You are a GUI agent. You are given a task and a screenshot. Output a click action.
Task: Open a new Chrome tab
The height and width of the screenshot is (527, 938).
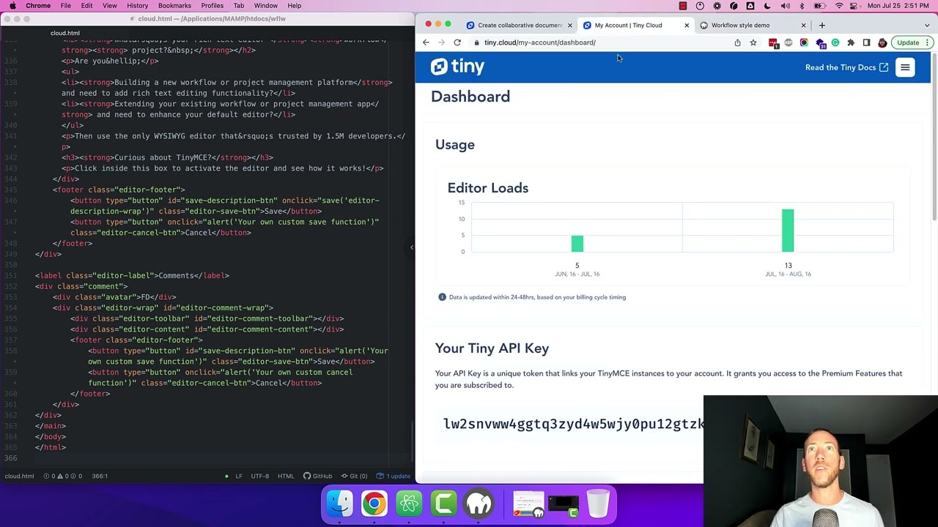(x=822, y=25)
